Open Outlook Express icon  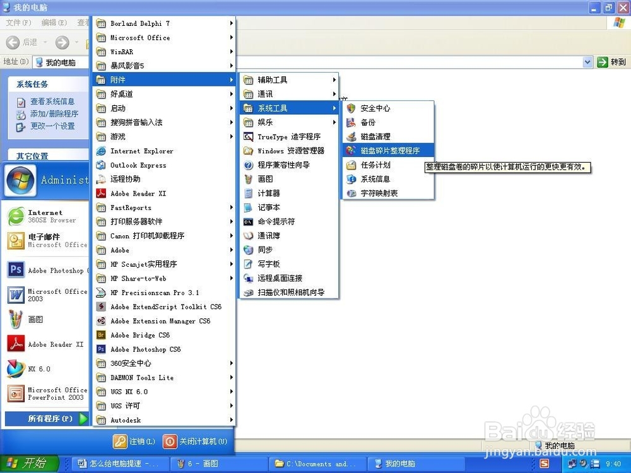click(101, 165)
